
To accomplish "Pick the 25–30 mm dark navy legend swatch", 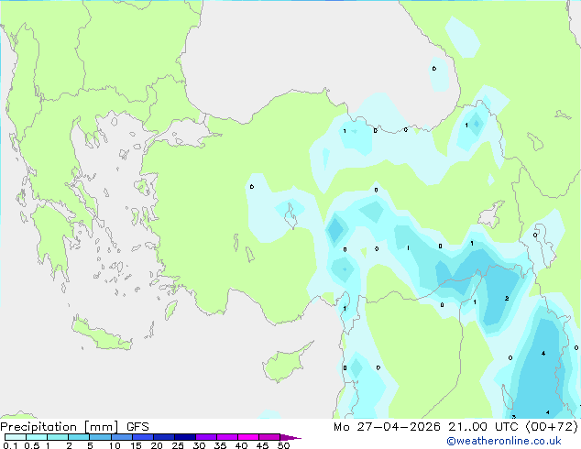I will pyautogui.click(x=185, y=437).
